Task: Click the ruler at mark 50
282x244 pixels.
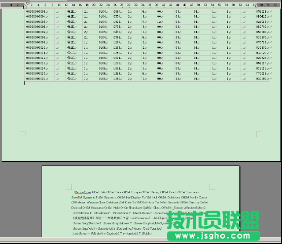Action: point(198,5)
